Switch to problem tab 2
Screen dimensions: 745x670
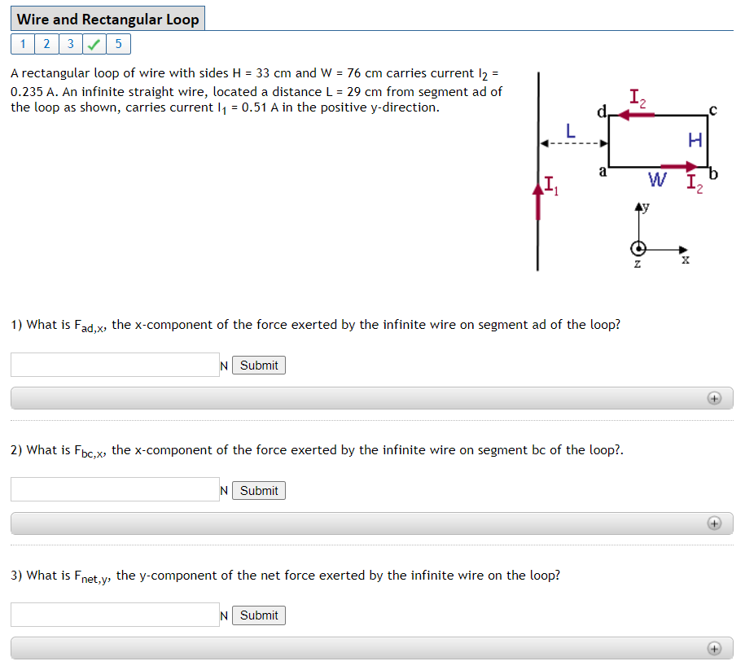click(x=46, y=43)
